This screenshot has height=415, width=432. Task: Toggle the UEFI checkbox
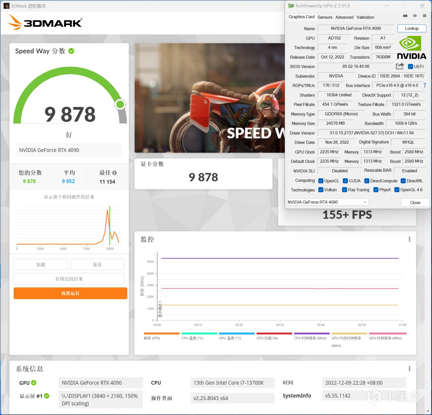coord(410,67)
